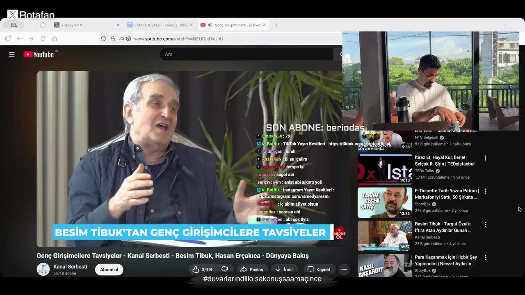Select the Genç Girişimcilere Tavsiyeler tab
525x295 pixels.
tap(233, 25)
